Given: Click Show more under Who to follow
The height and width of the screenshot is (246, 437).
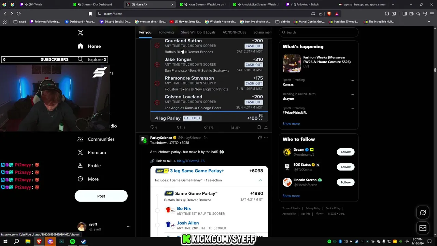Looking at the screenshot, I should 291,196.
